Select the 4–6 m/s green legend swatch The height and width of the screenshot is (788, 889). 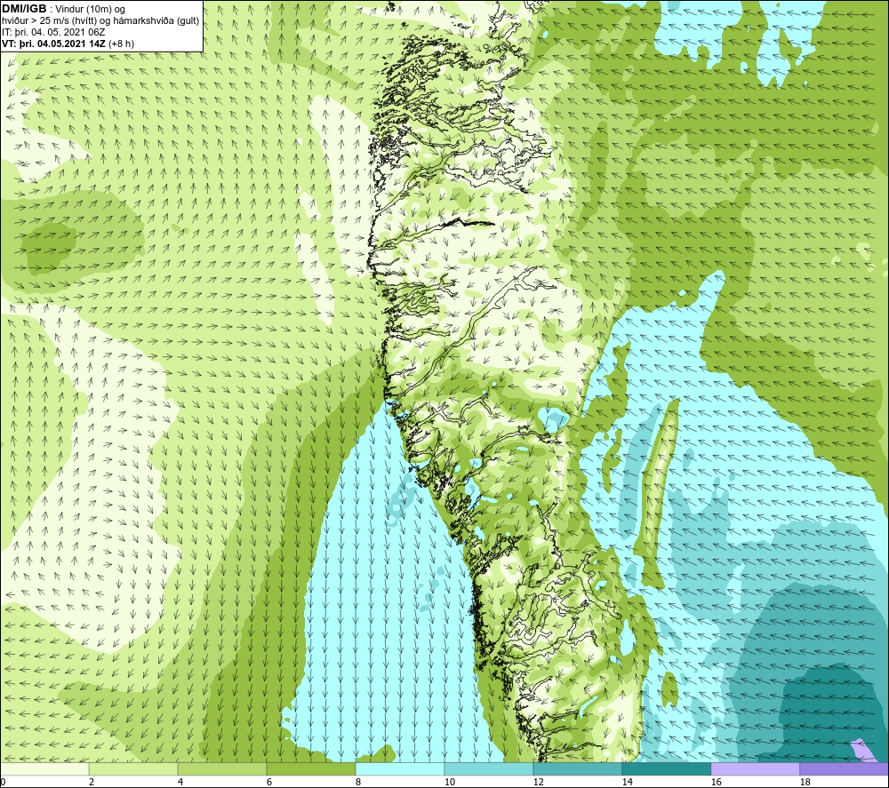point(222,768)
